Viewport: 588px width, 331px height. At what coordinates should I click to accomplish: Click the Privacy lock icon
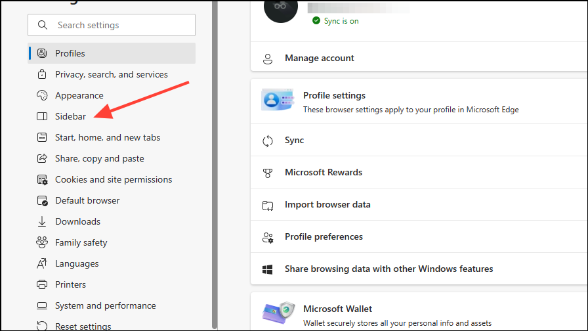tap(42, 74)
